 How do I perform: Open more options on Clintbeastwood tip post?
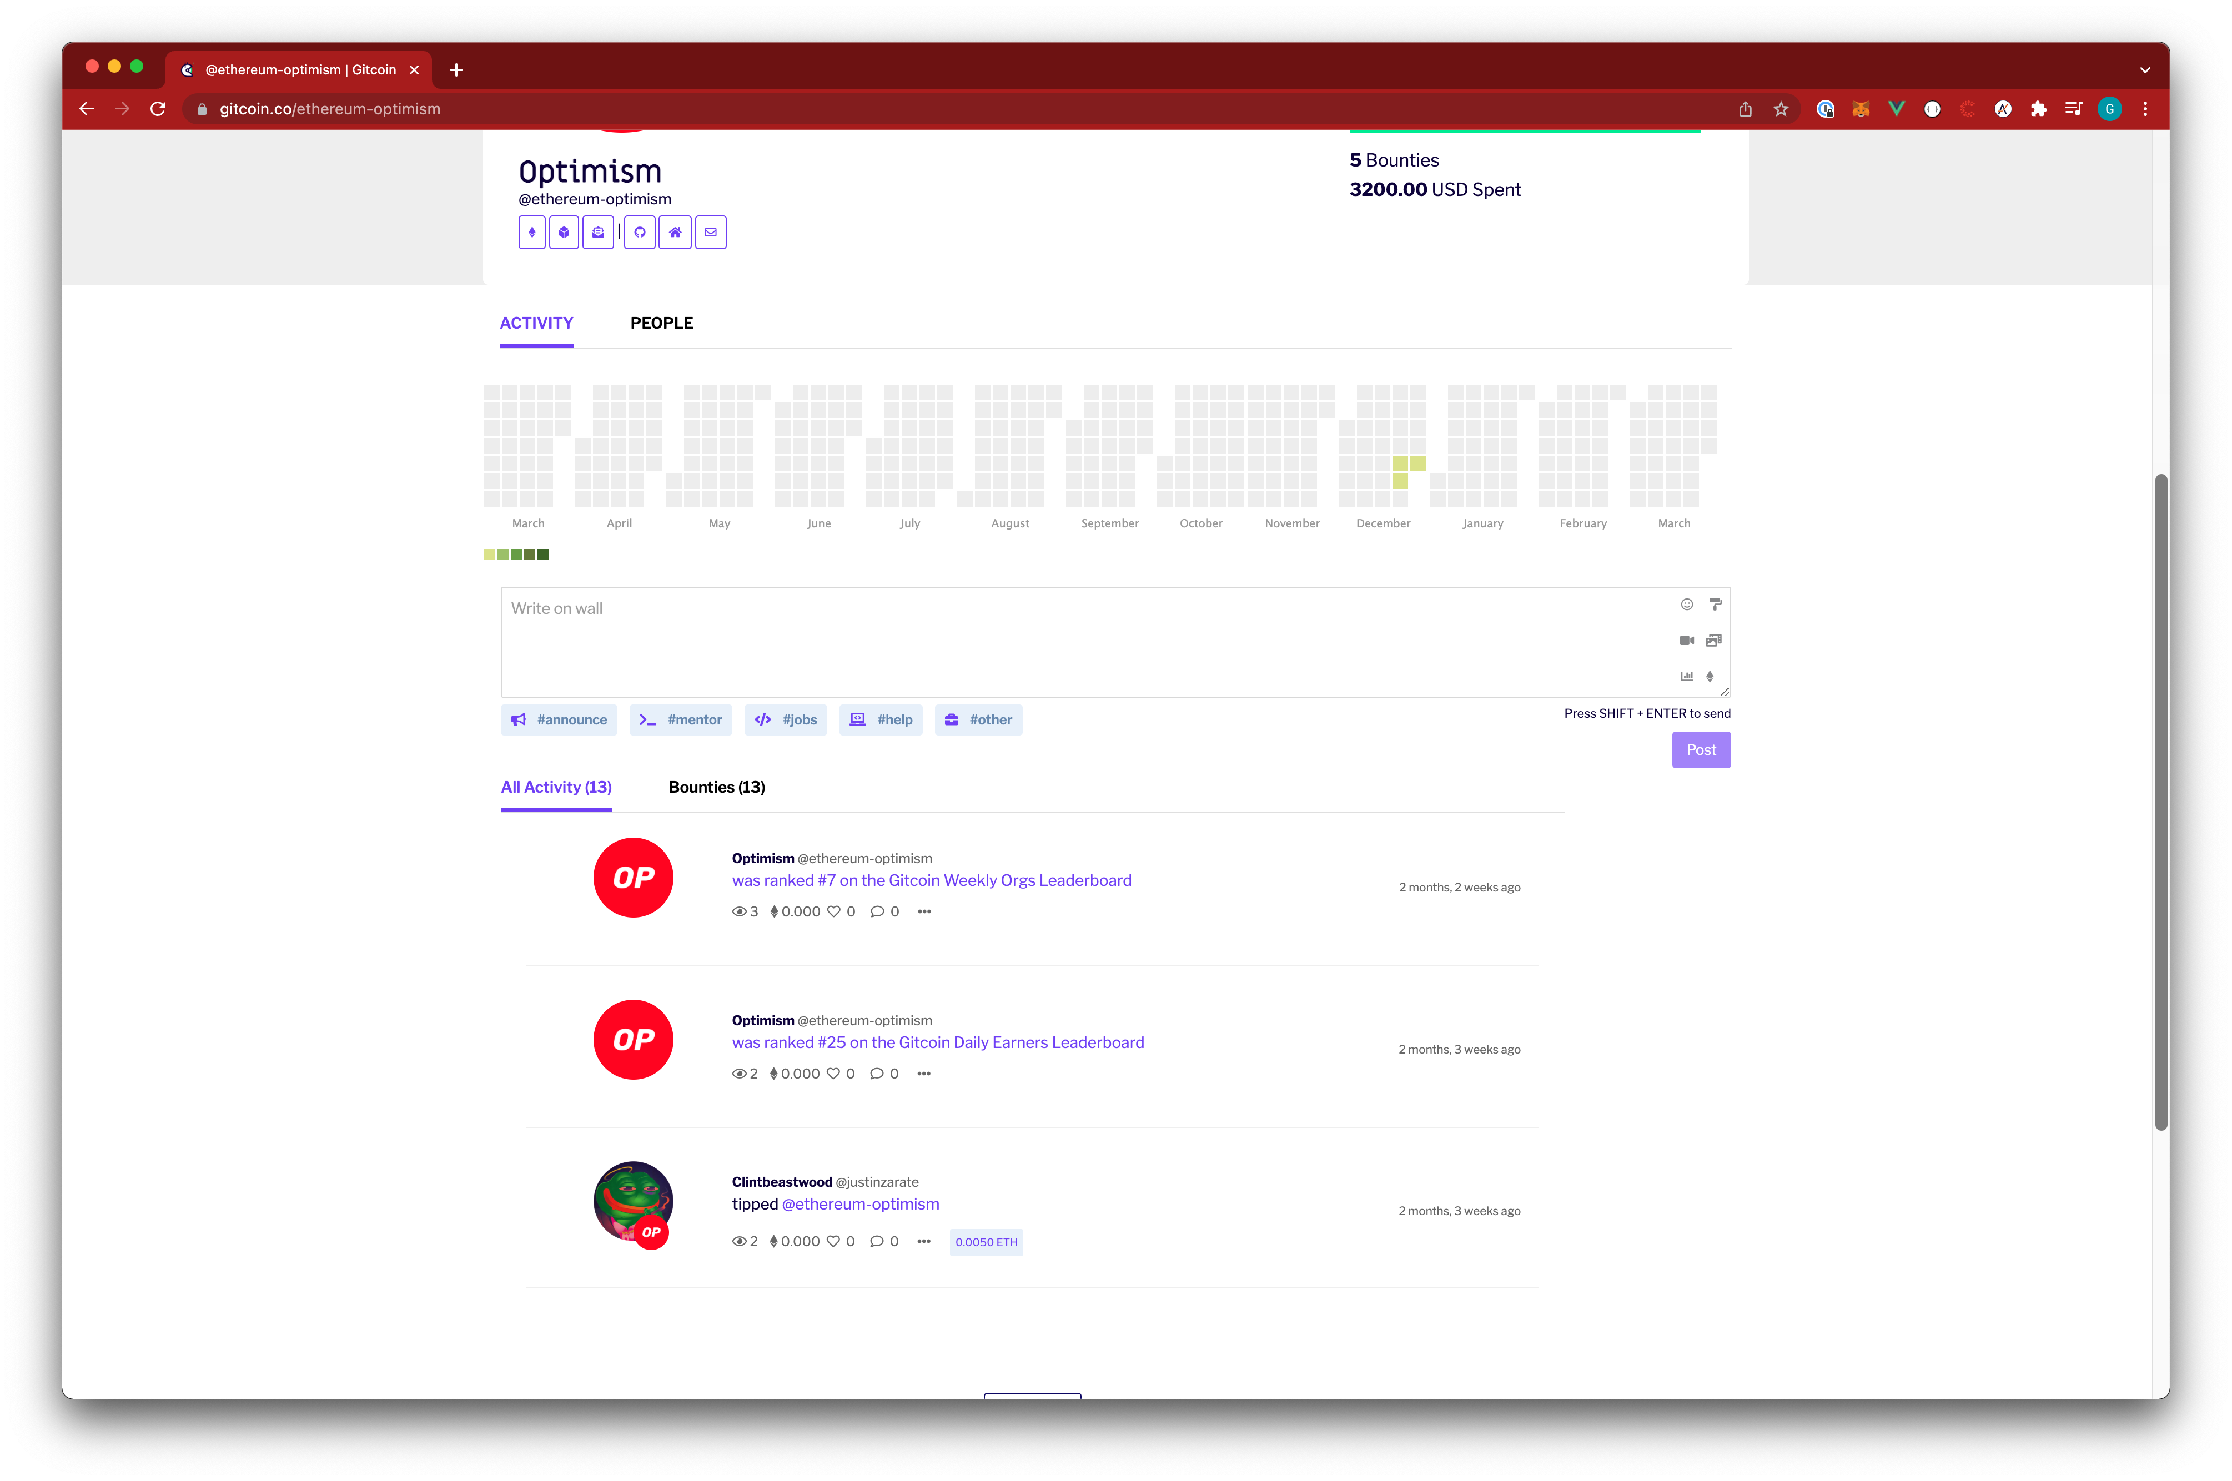[x=924, y=1242]
